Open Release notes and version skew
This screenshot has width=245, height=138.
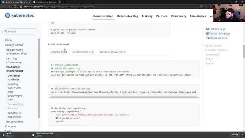pos(16,52)
